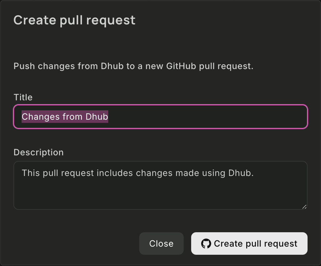This screenshot has width=321, height=266.
Task: Click the highlighted "Changes from Dhub" text
Action: click(x=65, y=117)
